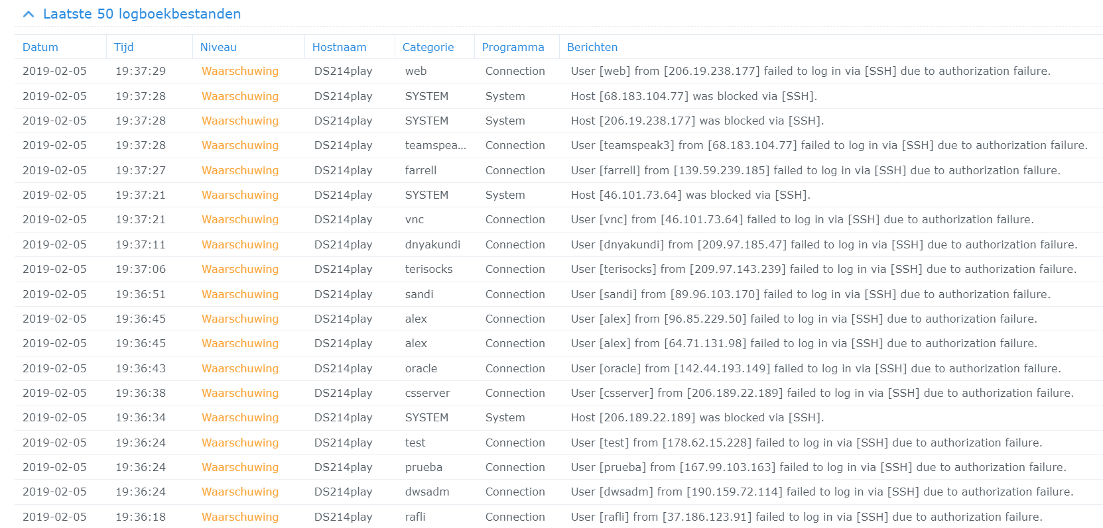
Task: Sort by the Niveau column header
Action: coord(218,47)
